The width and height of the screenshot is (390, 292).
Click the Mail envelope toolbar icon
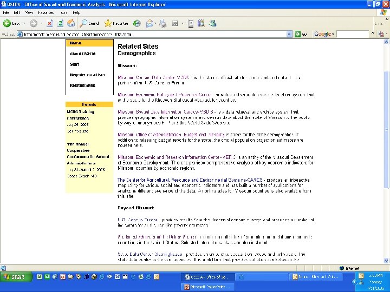point(149,23)
